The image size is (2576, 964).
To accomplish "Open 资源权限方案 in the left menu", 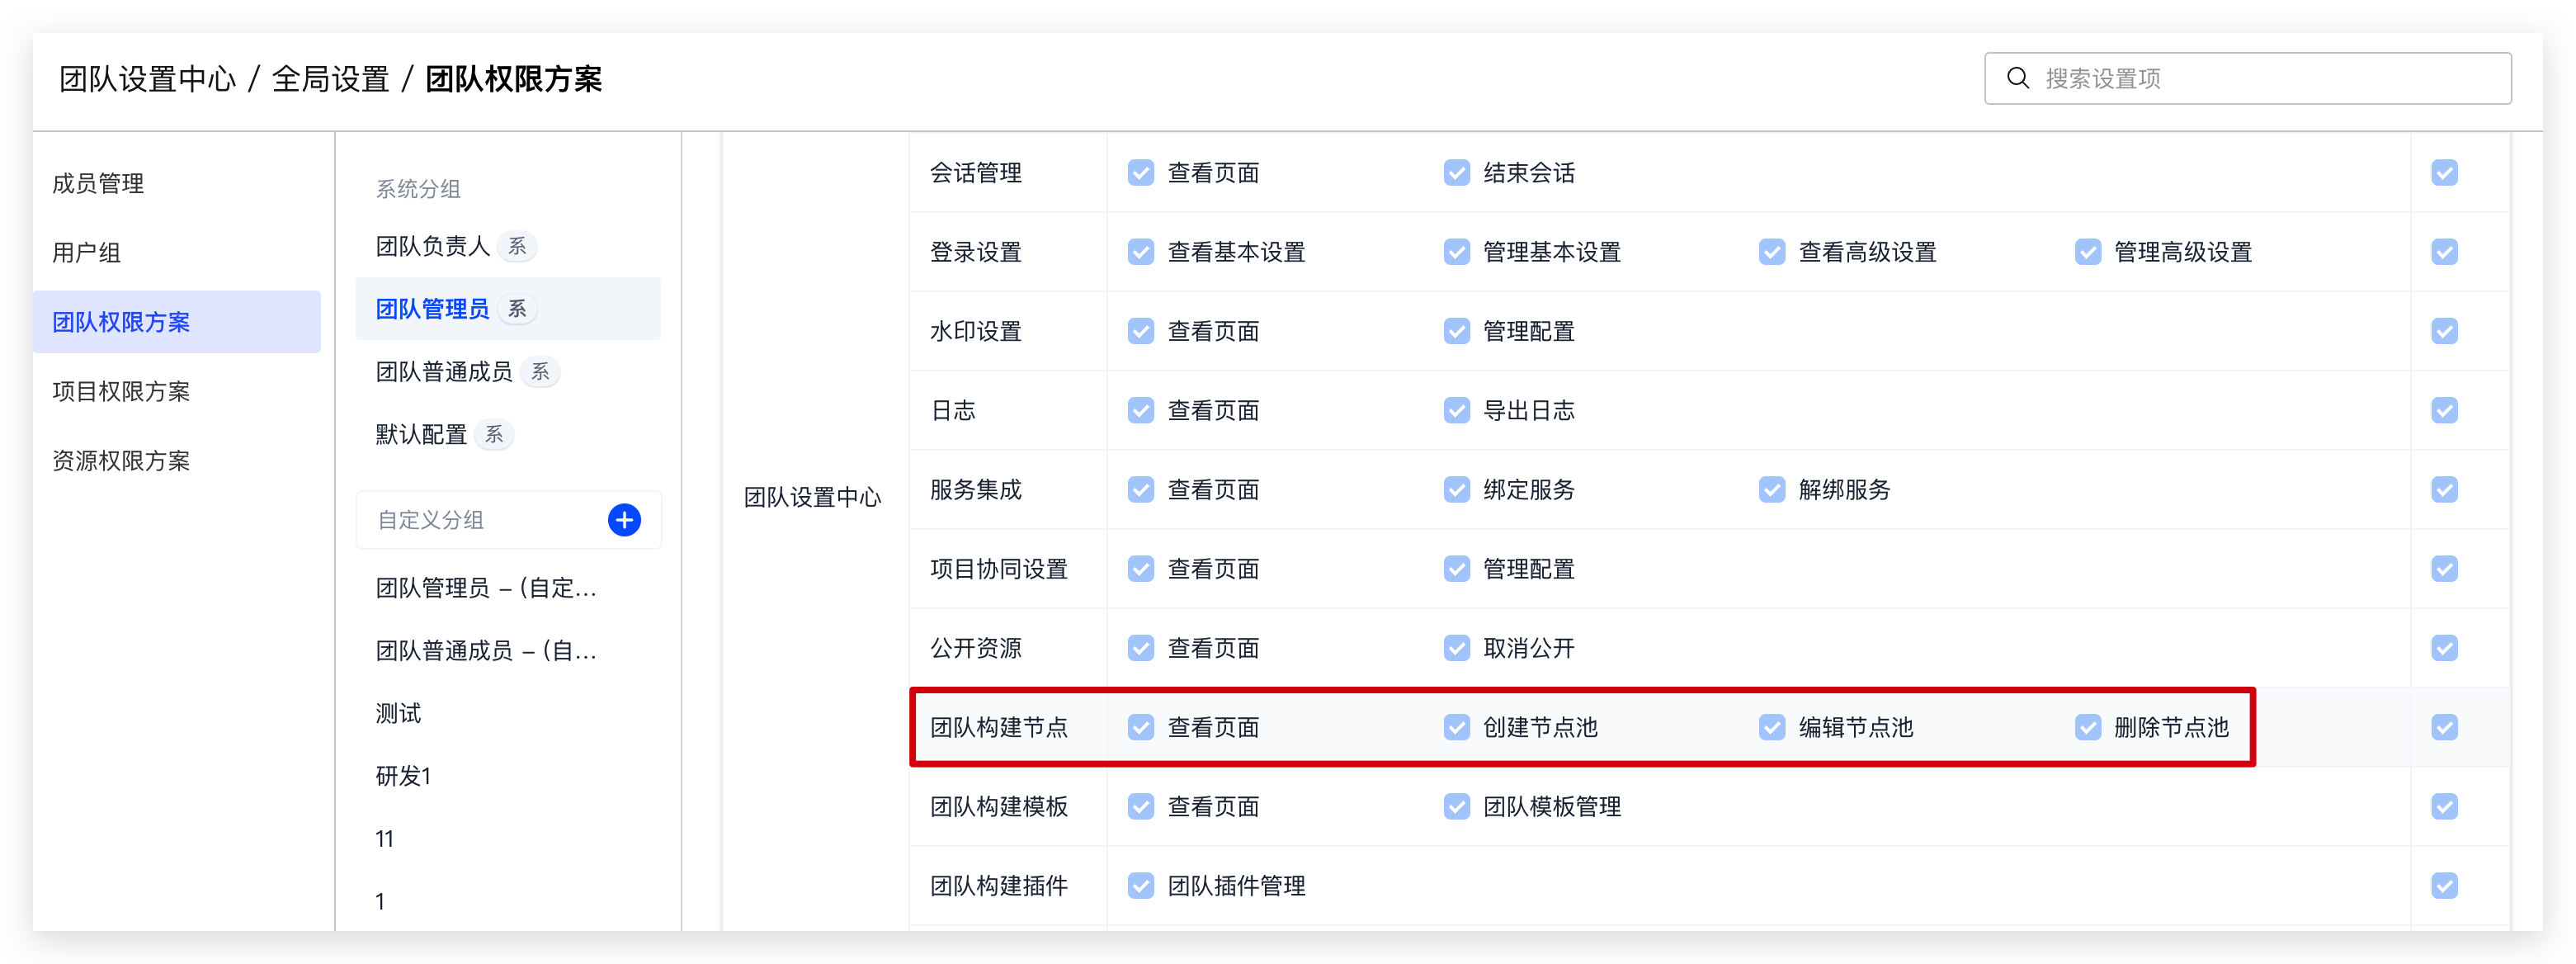I will pyautogui.click(x=121, y=461).
